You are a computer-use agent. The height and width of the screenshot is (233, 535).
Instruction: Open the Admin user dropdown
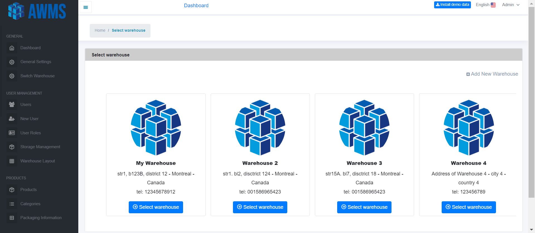(x=511, y=5)
